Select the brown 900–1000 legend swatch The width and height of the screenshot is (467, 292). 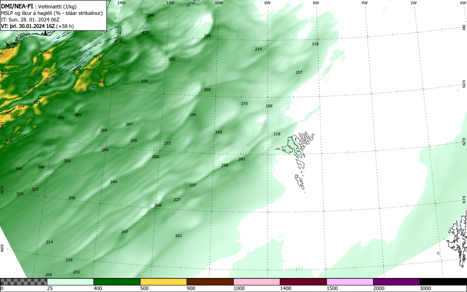[210, 282]
